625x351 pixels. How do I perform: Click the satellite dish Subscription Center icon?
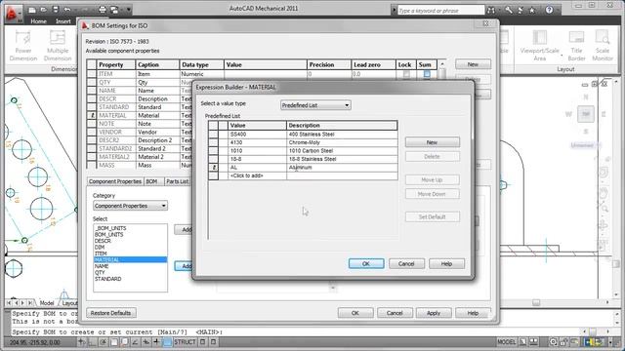coord(521,11)
